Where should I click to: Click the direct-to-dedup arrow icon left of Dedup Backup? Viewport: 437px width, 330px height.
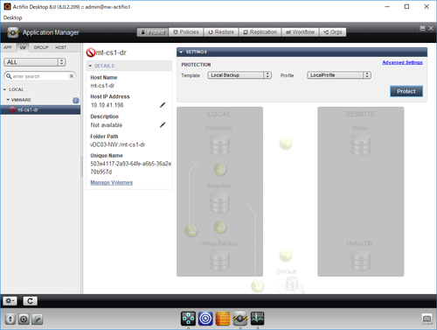point(191,230)
